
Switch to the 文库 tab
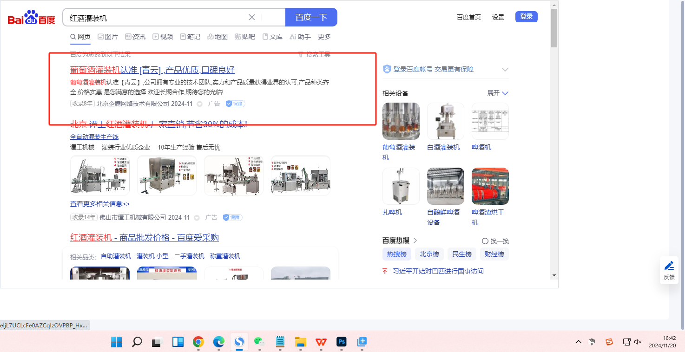[272, 37]
